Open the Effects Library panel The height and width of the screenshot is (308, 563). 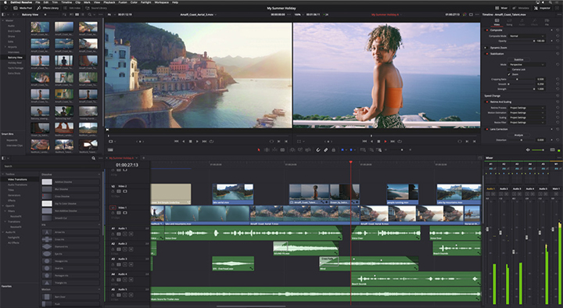(48, 8)
